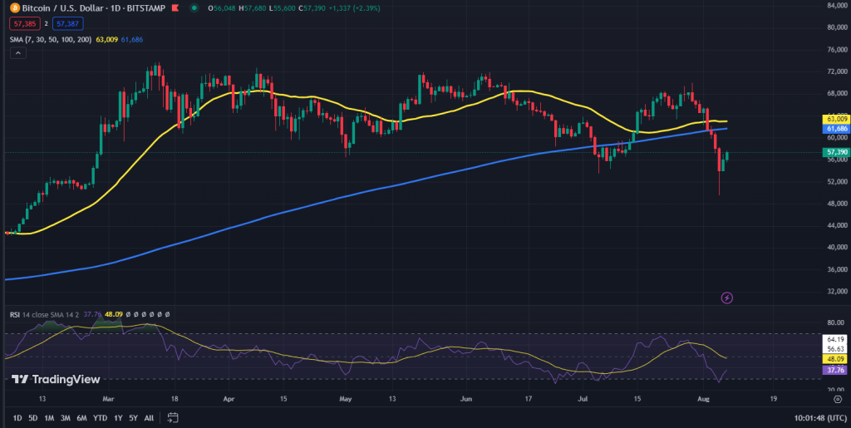The width and height of the screenshot is (851, 428).
Task: Open chart settings hexagon gear icon
Action: (x=838, y=399)
